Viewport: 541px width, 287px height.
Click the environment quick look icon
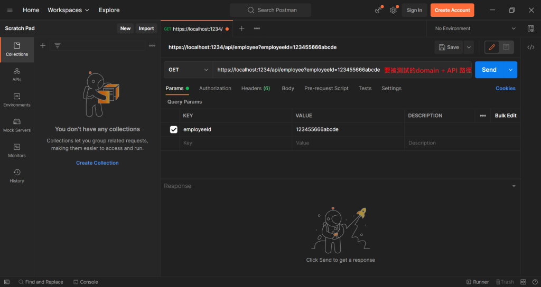[531, 28]
